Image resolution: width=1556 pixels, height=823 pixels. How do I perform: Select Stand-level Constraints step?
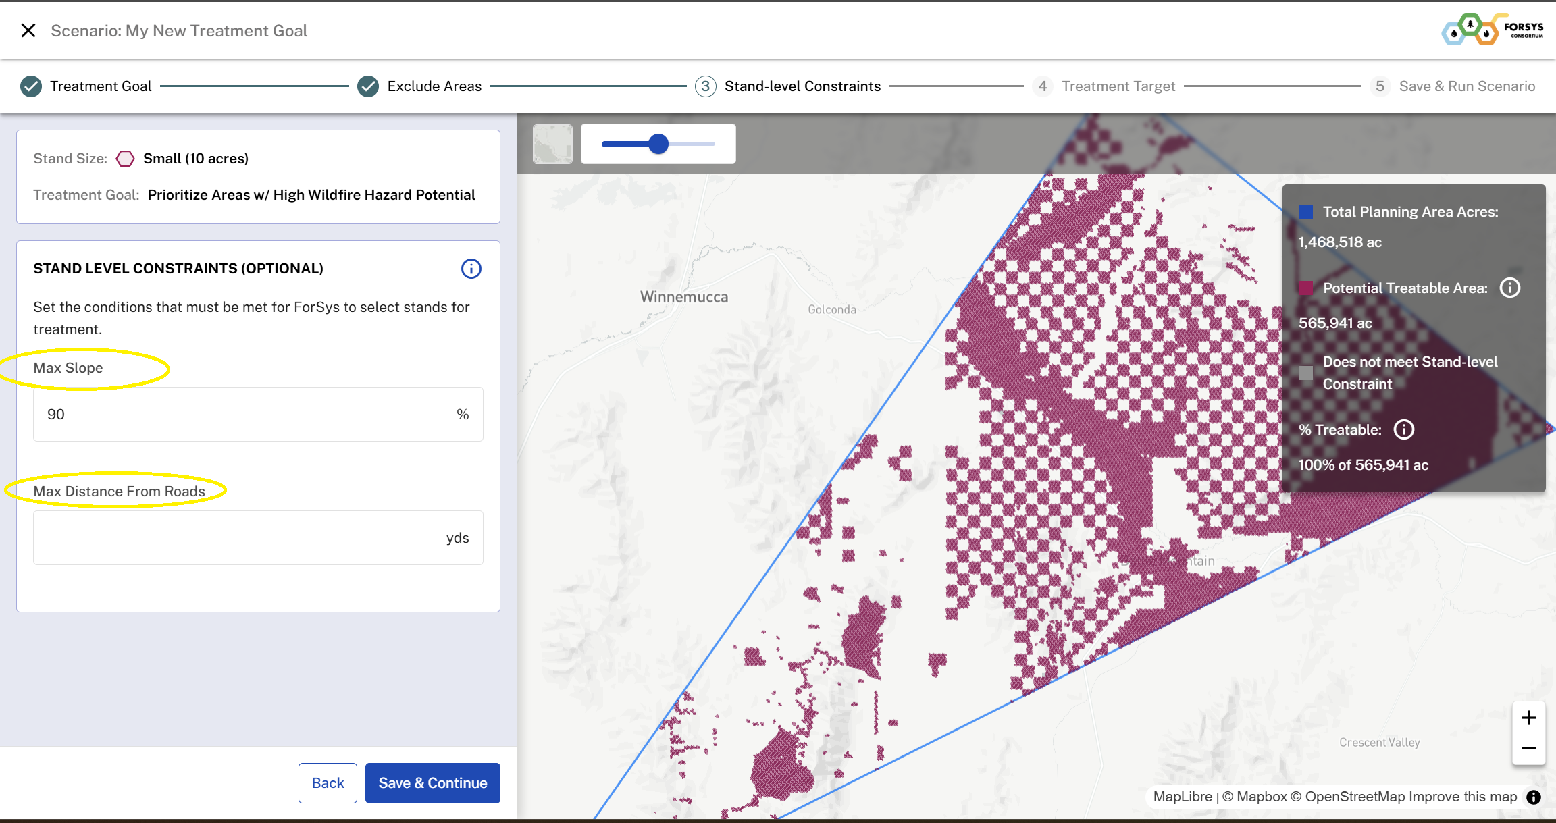point(802,86)
